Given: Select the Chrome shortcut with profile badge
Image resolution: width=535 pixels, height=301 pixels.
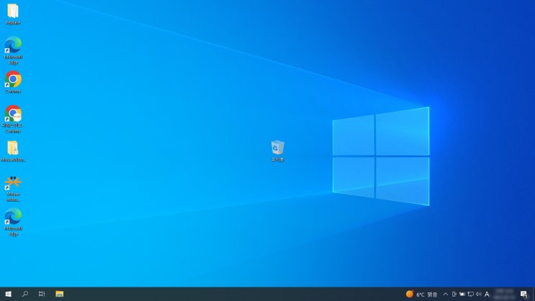Looking at the screenshot, I should (x=13, y=119).
